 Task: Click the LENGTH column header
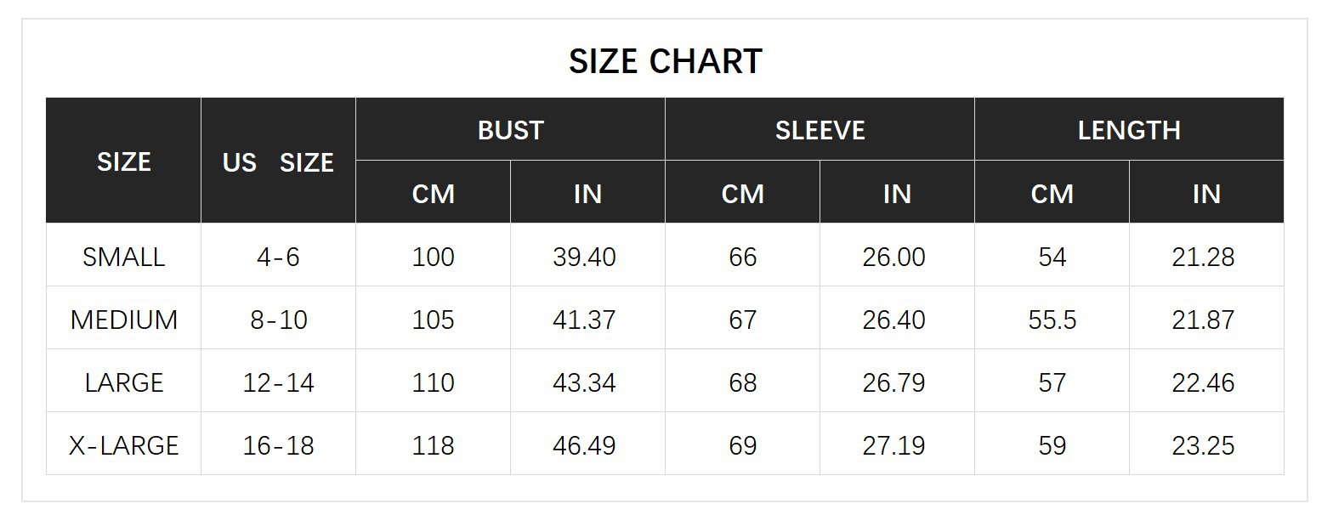pos(1129,130)
